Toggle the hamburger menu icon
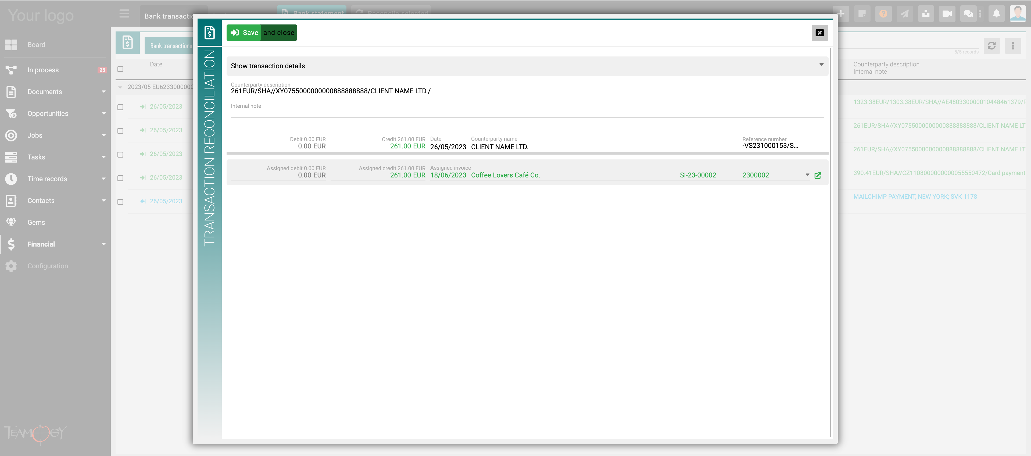 124,14
